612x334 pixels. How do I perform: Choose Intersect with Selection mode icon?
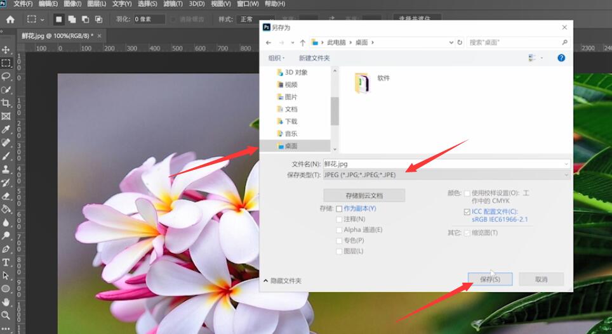point(99,19)
